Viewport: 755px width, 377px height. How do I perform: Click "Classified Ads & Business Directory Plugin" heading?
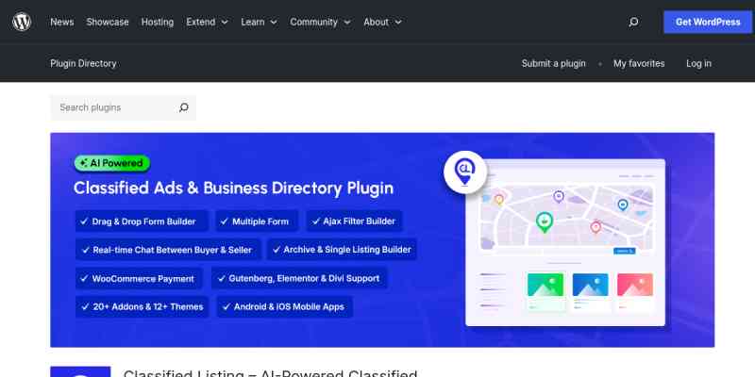(233, 188)
